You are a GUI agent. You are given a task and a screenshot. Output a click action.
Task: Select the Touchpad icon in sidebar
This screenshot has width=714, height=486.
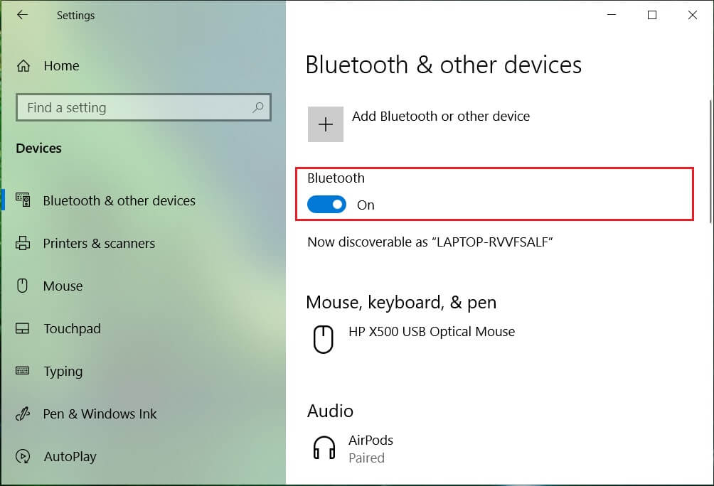(x=22, y=328)
